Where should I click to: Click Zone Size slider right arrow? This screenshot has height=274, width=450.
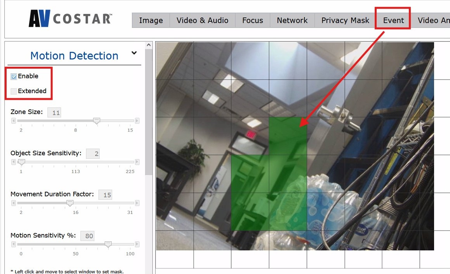pyautogui.click(x=137, y=121)
